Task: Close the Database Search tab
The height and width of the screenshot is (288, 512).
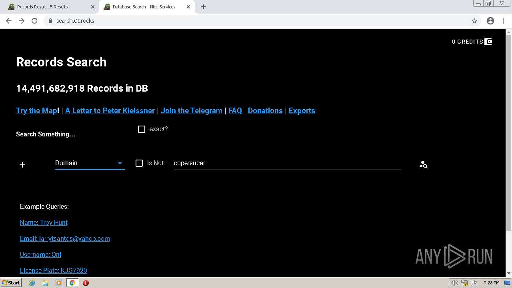Action: coord(188,7)
